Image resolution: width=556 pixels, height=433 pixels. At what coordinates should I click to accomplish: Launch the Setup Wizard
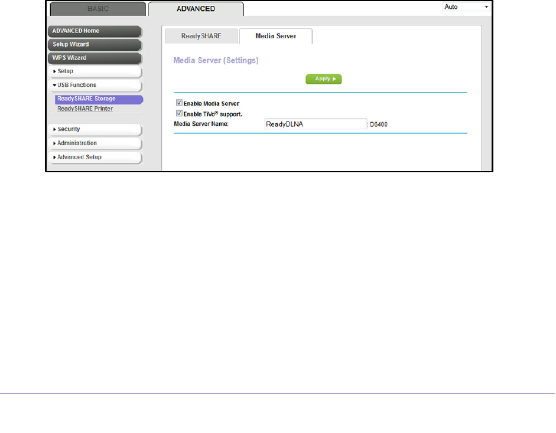pyautogui.click(x=95, y=45)
